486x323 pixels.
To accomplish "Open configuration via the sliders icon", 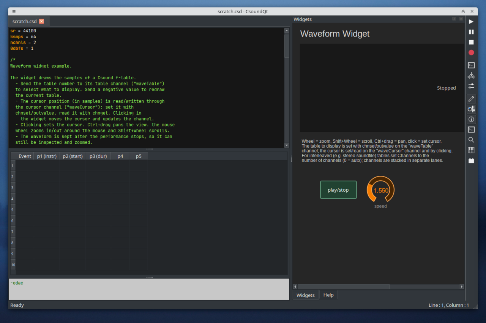I will tap(471, 86).
